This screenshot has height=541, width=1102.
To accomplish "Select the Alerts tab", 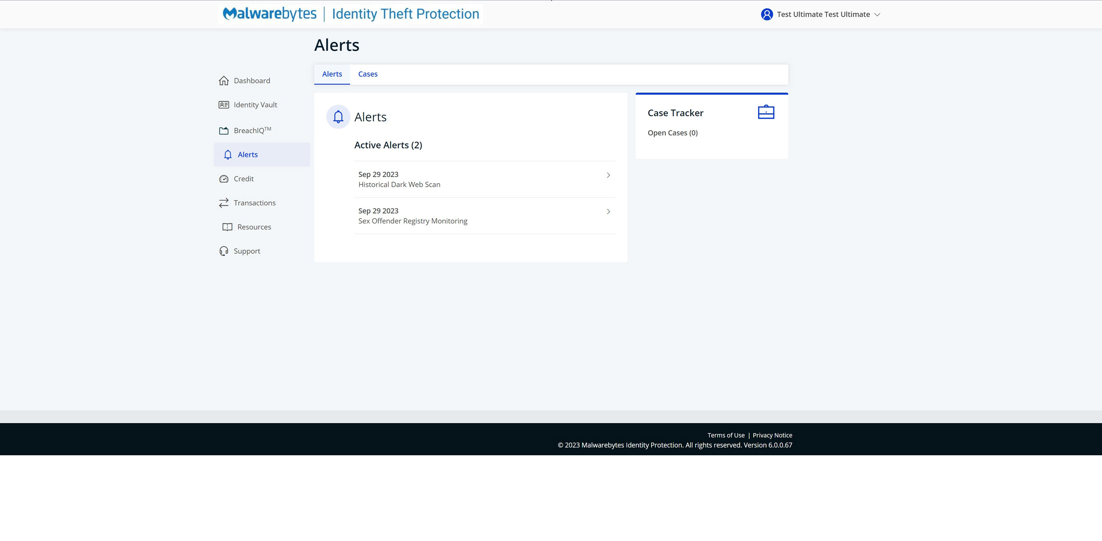I will click(332, 74).
